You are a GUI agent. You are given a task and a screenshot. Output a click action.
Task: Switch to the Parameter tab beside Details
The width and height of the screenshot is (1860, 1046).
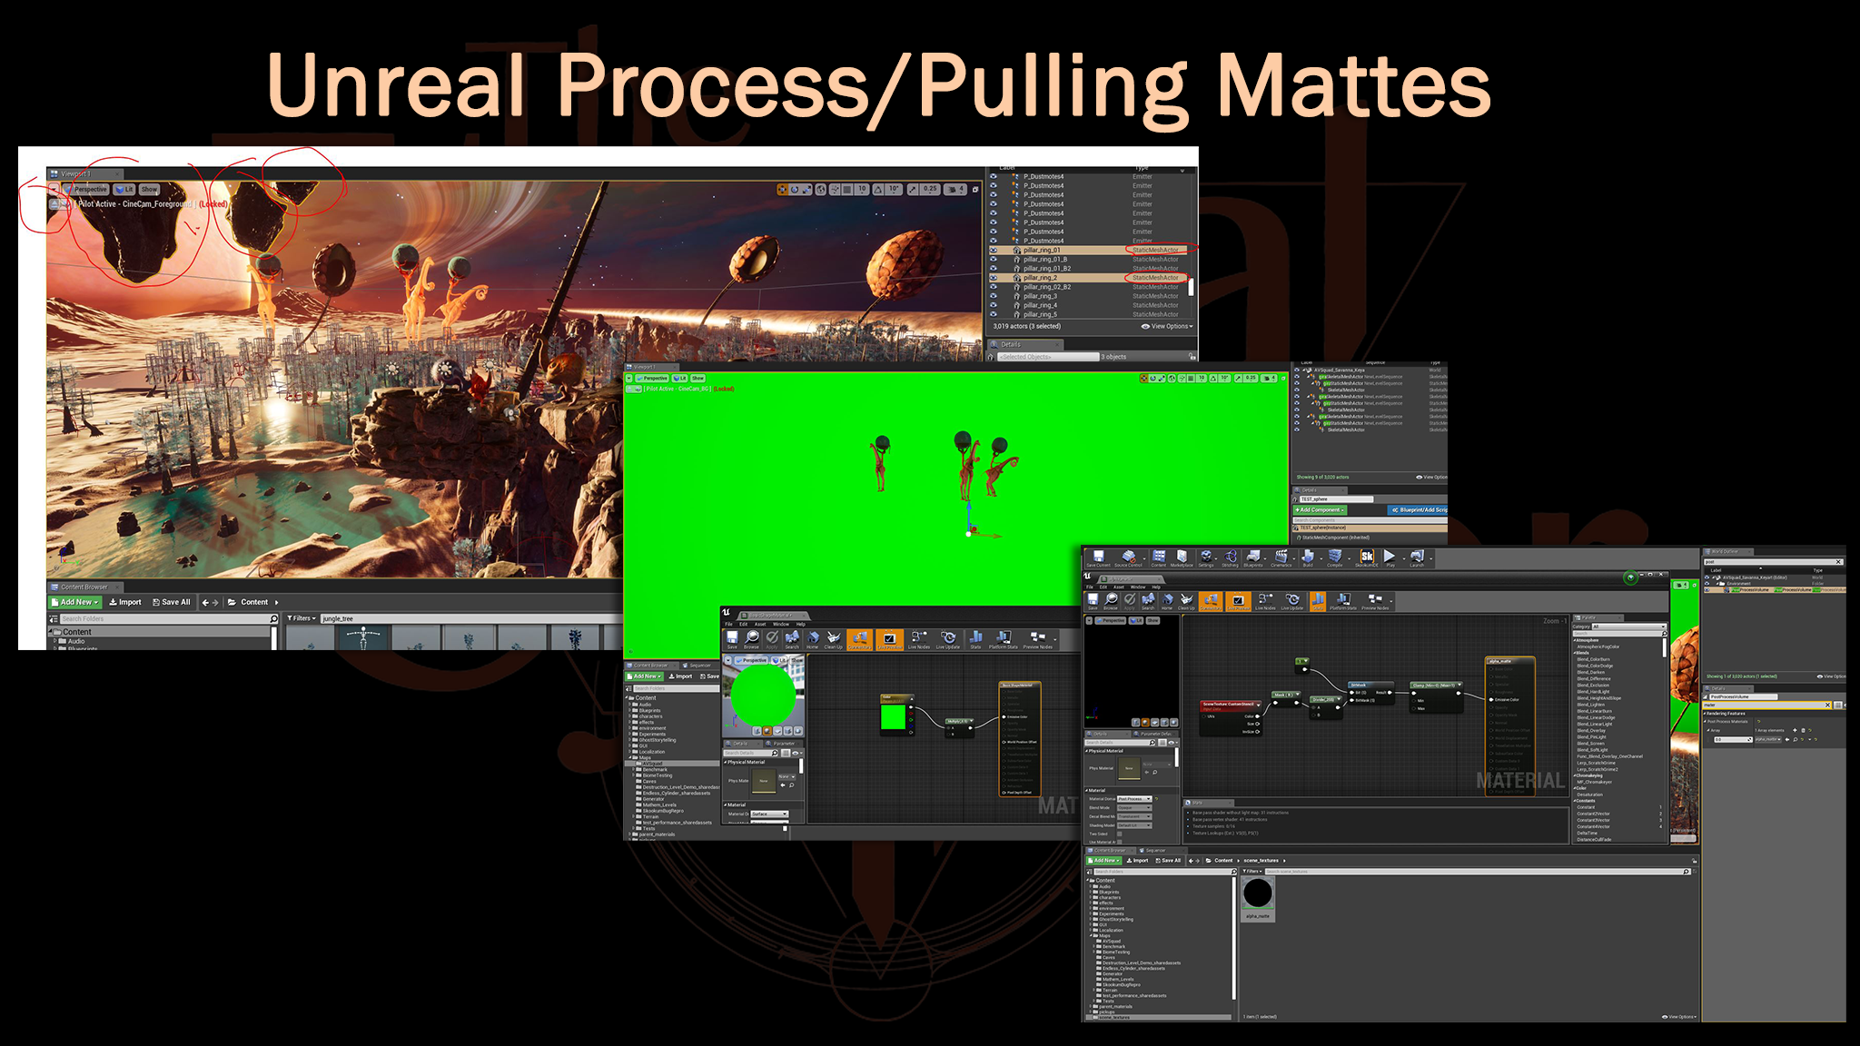click(x=784, y=744)
